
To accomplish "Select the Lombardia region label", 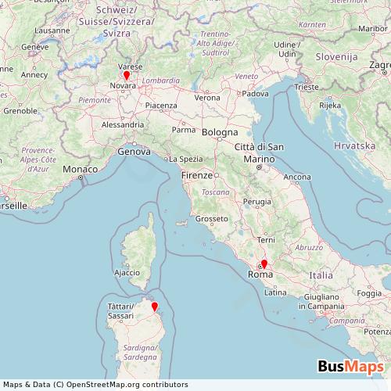I will tap(161, 81).
